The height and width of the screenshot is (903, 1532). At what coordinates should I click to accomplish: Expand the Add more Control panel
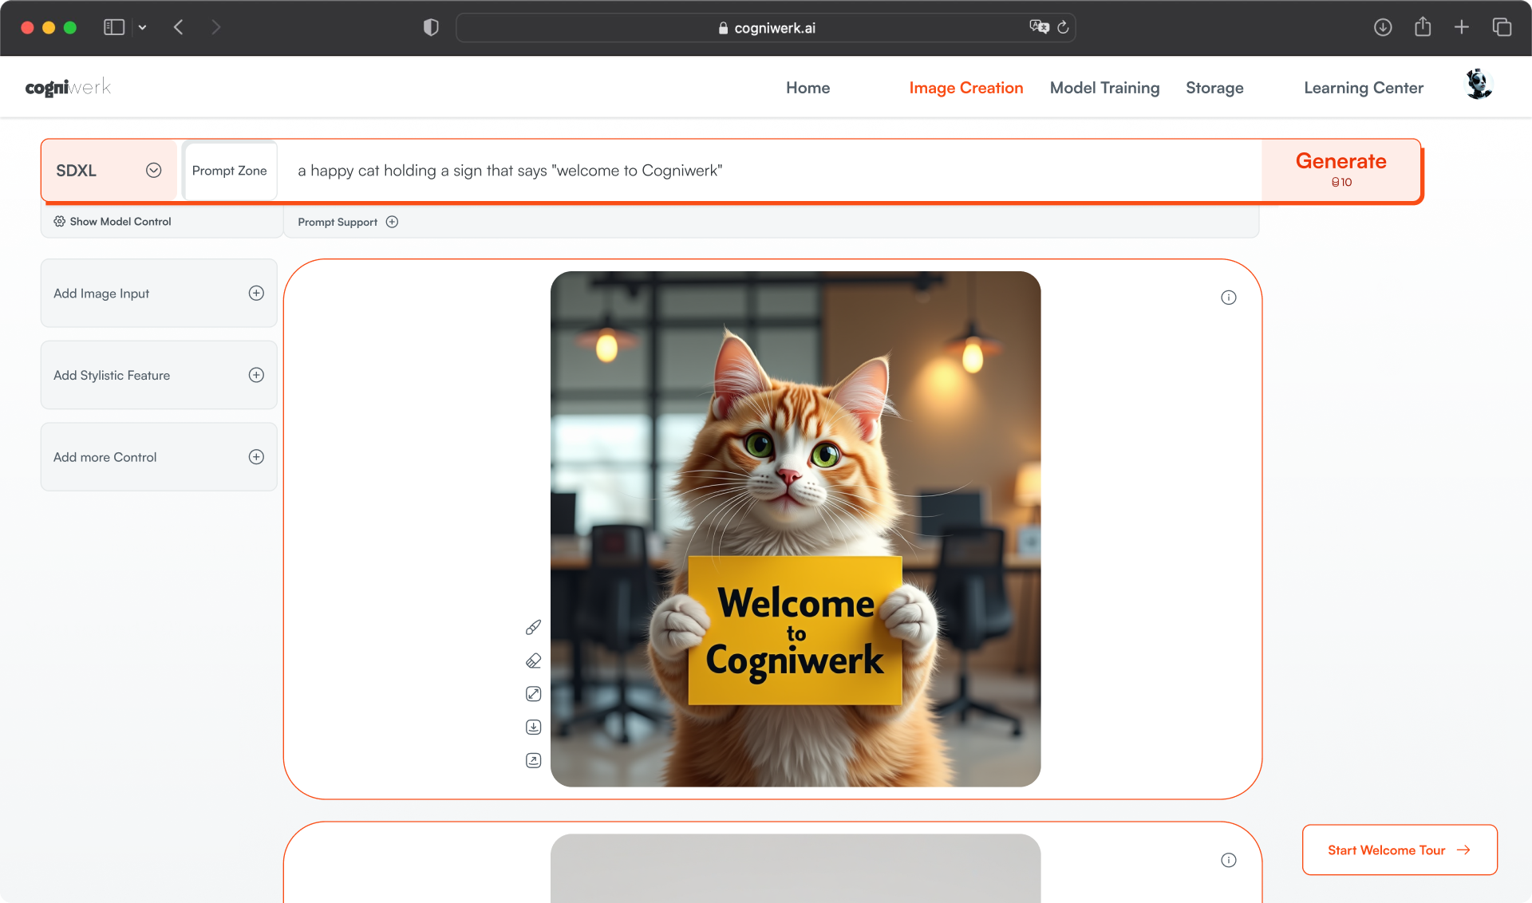click(x=255, y=457)
